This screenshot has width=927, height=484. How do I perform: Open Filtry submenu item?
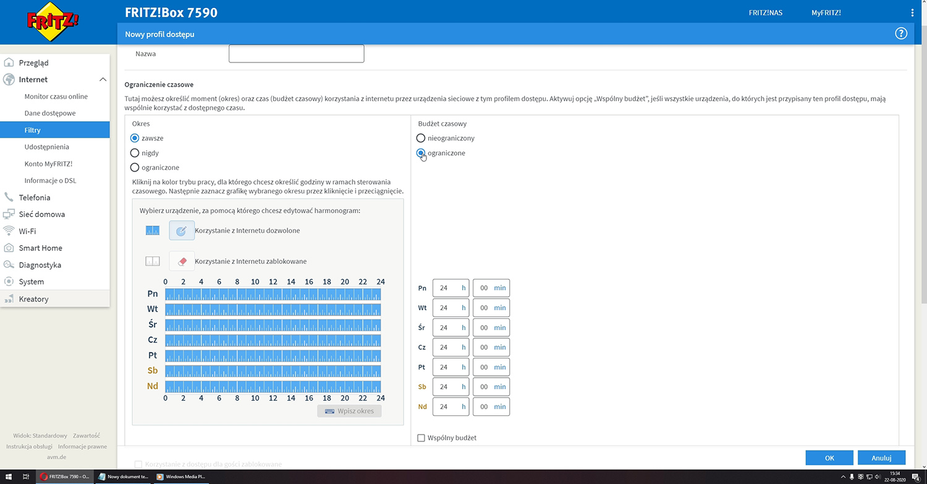pyautogui.click(x=33, y=130)
